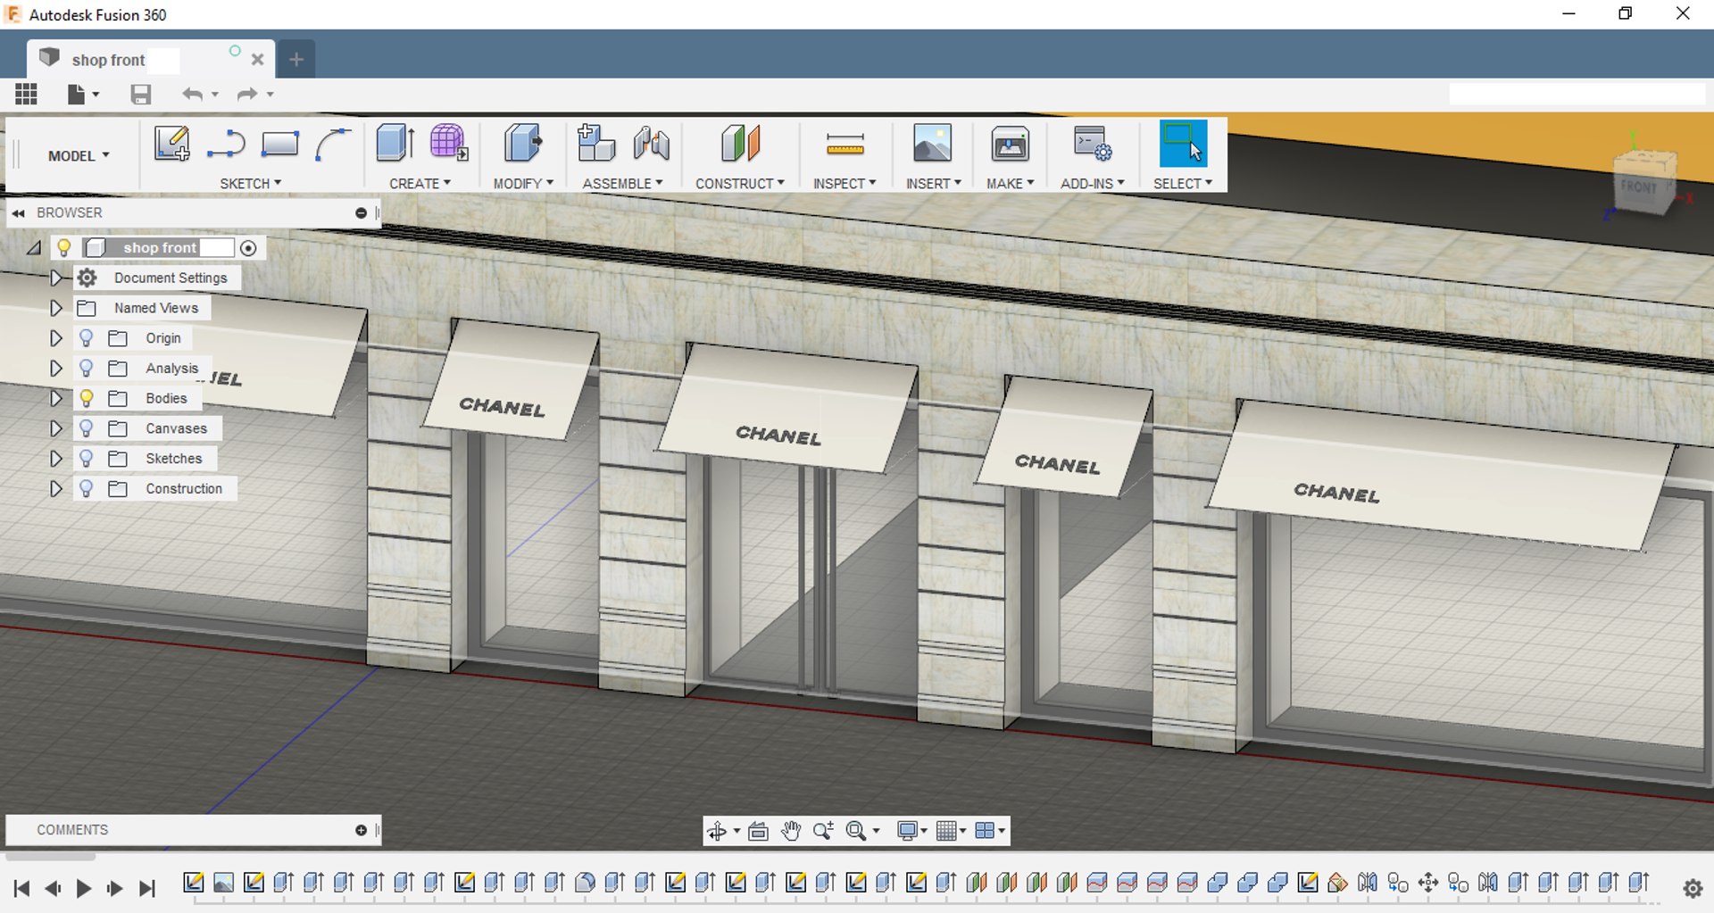Click the Save disk icon
The width and height of the screenshot is (1714, 913).
[x=140, y=94]
